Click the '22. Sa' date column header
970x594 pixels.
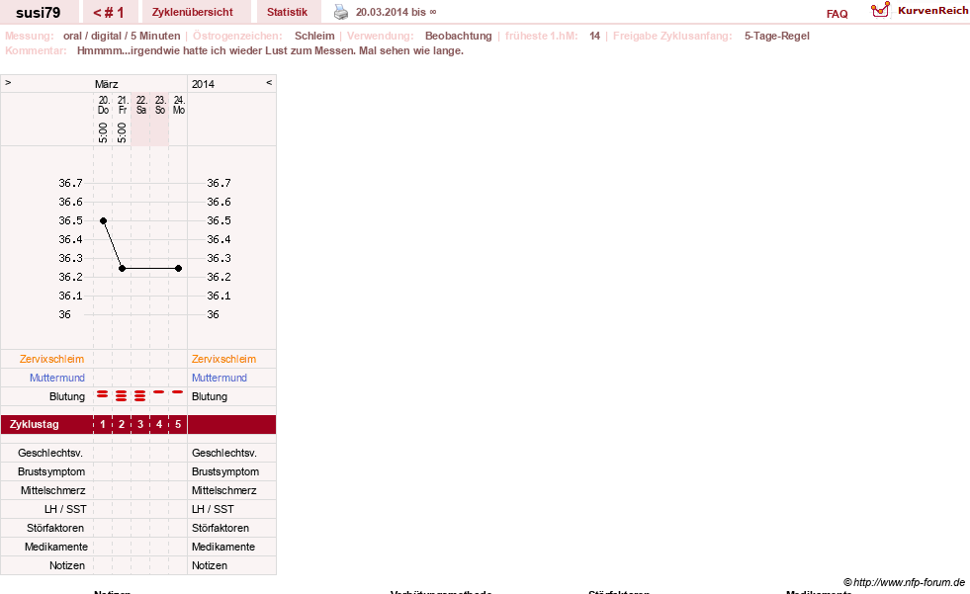point(141,105)
